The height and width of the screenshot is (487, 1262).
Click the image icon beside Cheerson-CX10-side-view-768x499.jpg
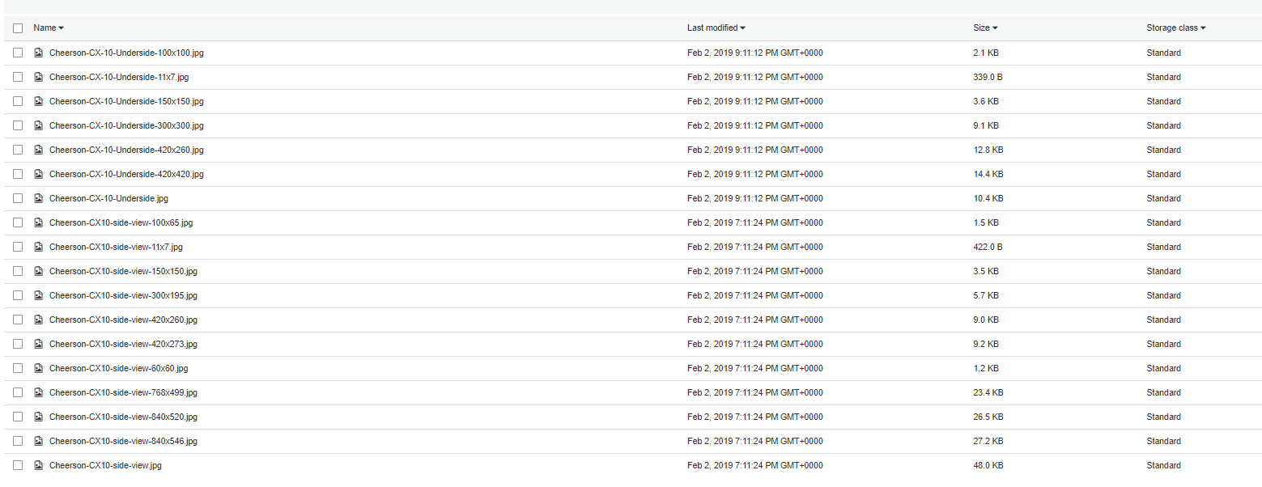(38, 392)
